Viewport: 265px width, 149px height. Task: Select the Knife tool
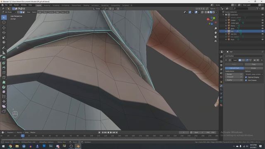click(4, 77)
